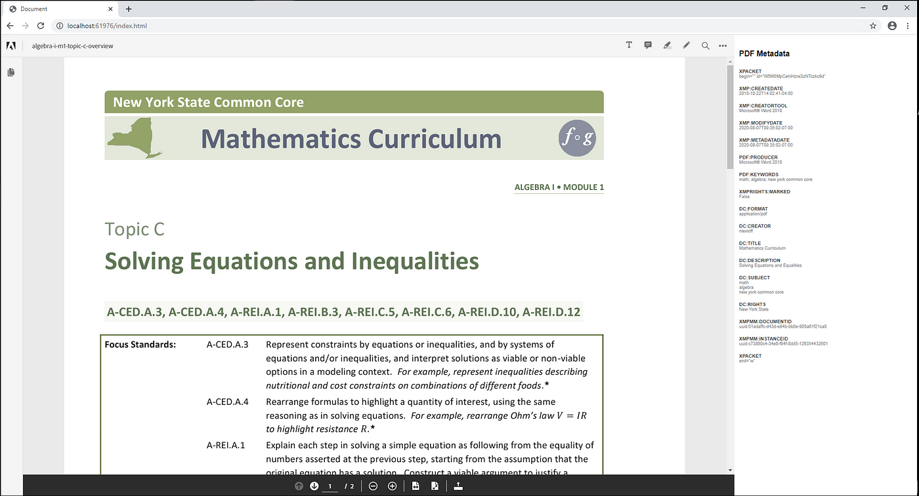Click the XMP:MODIFYDATE metadata entry
Screen dimensions: 919x496
pyautogui.click(x=765, y=125)
